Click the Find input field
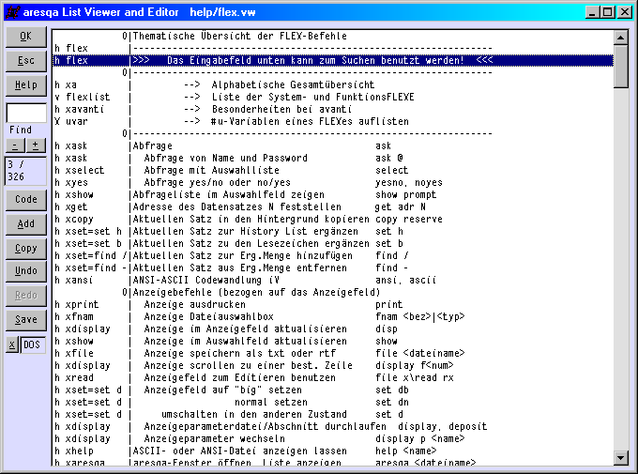This screenshot has width=638, height=474. (x=25, y=113)
